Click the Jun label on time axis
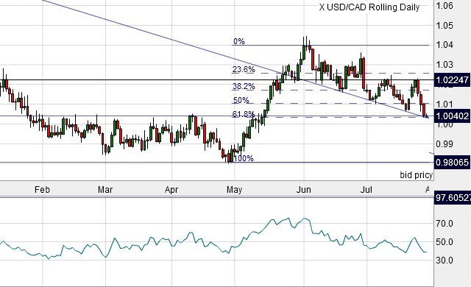This screenshot has width=471, height=287. 303,190
